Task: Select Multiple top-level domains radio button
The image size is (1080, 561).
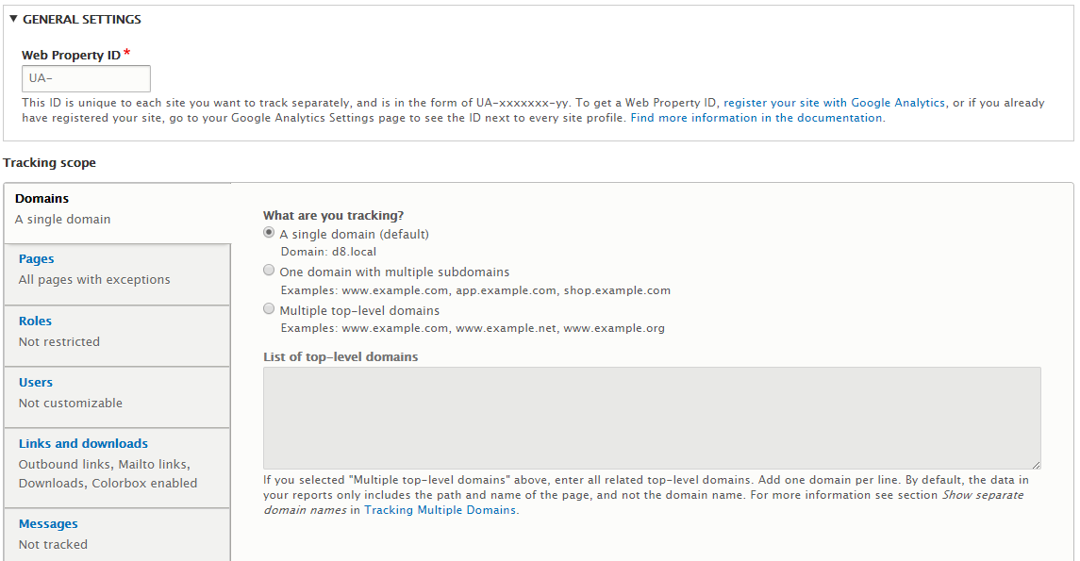Action: pyautogui.click(x=269, y=309)
